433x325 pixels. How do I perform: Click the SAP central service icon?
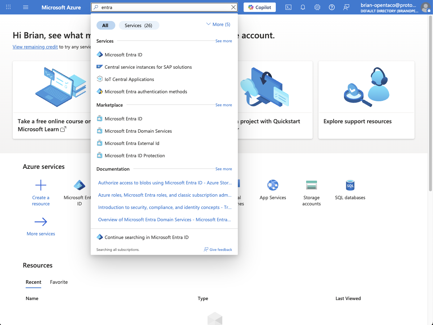[100, 67]
